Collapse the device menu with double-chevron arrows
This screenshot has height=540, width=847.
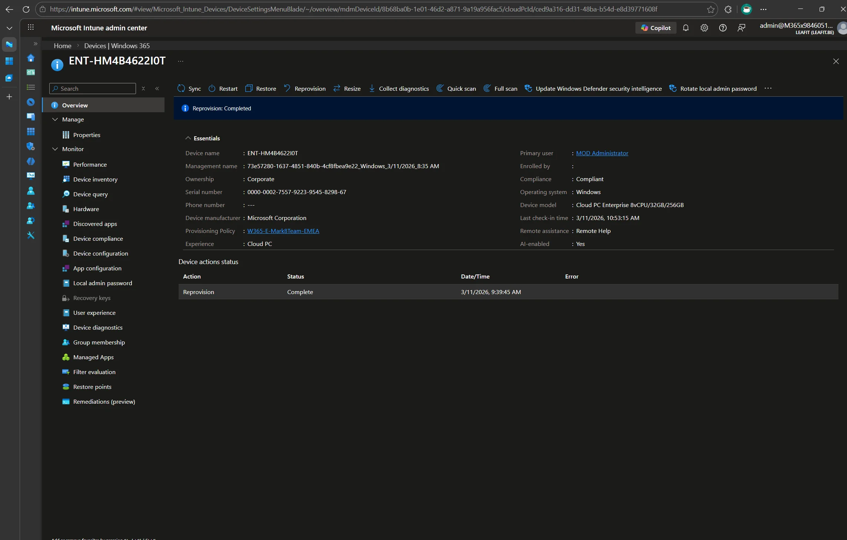(157, 89)
